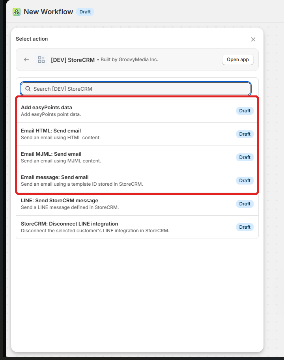Screen dimensions: 284x360
Task: Click Draft badge on LINE message row
Action: 245,204
